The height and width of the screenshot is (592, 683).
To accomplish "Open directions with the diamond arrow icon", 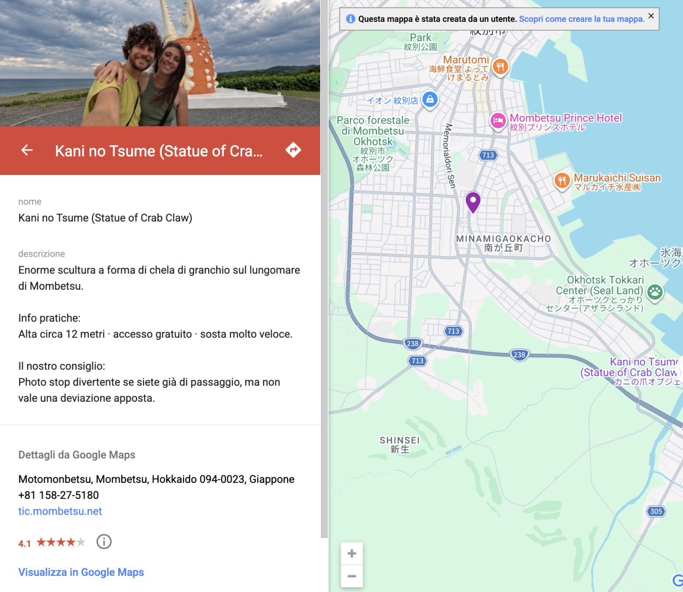I will (x=293, y=150).
